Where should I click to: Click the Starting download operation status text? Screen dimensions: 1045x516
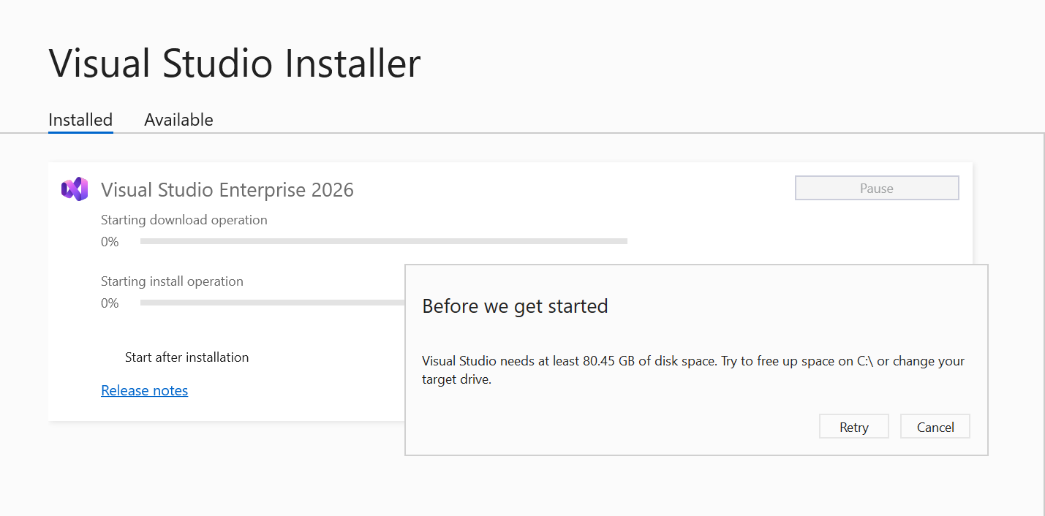click(184, 219)
